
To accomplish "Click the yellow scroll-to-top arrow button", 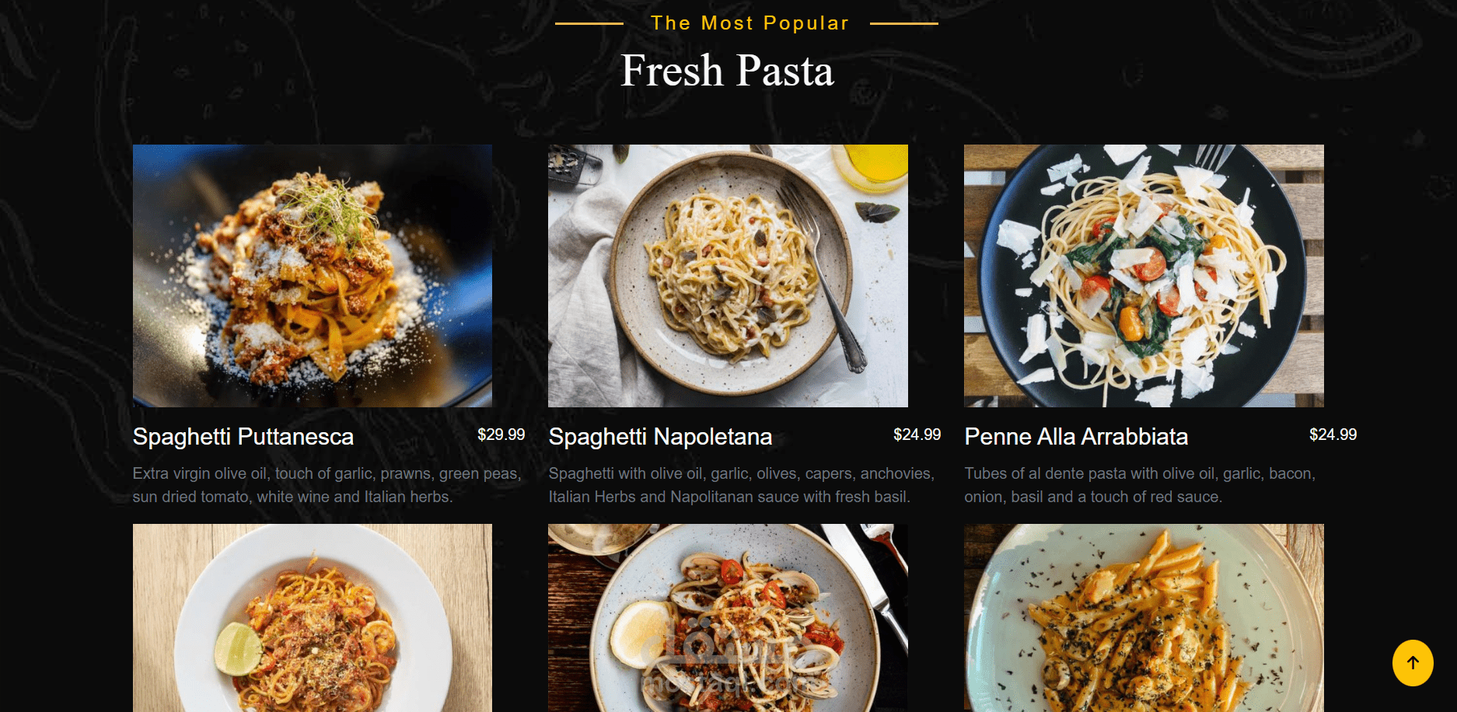I will (x=1412, y=663).
